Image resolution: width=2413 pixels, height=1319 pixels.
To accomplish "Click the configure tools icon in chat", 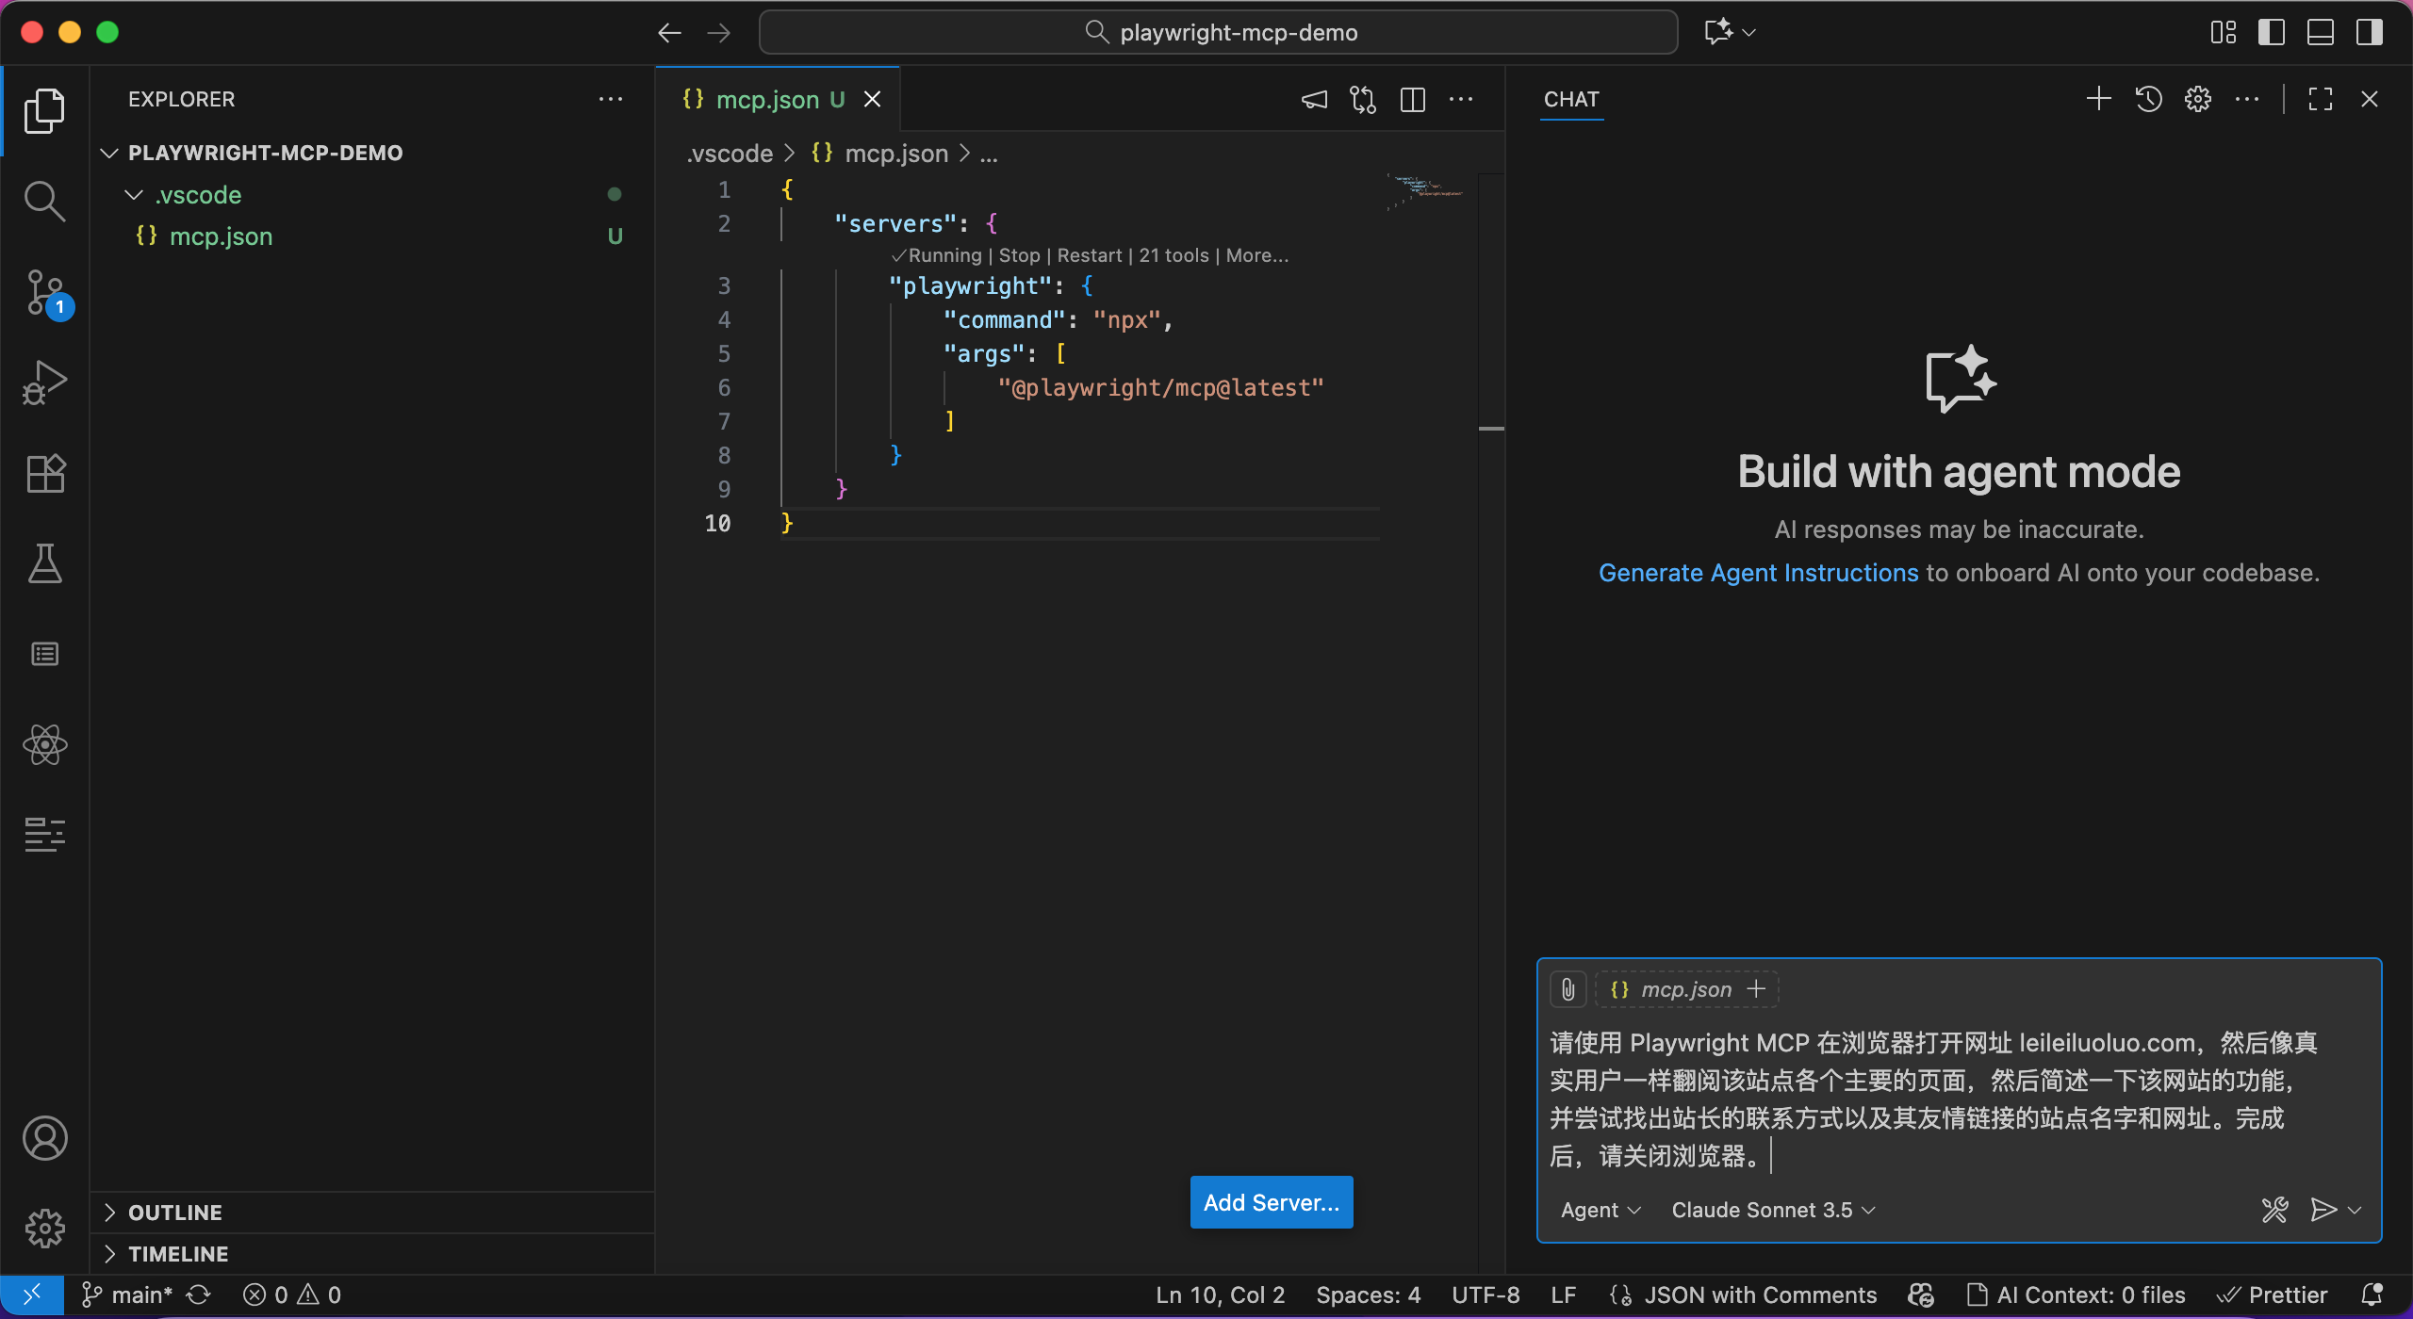I will 2274,1210.
